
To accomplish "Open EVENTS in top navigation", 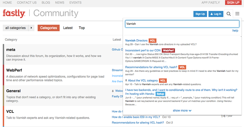I will point(75,3).
